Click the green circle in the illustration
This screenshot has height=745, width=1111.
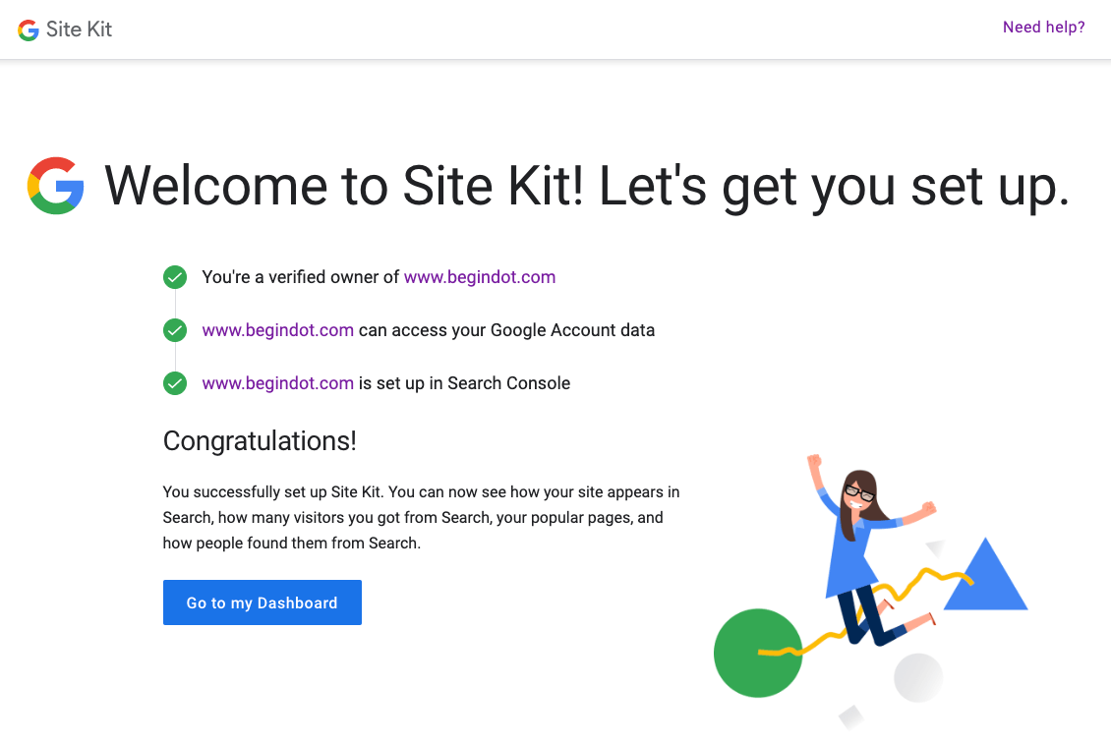(757, 653)
